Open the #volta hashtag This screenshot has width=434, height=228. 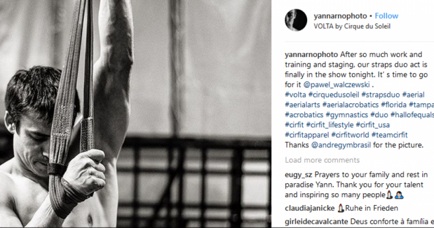pos(295,95)
